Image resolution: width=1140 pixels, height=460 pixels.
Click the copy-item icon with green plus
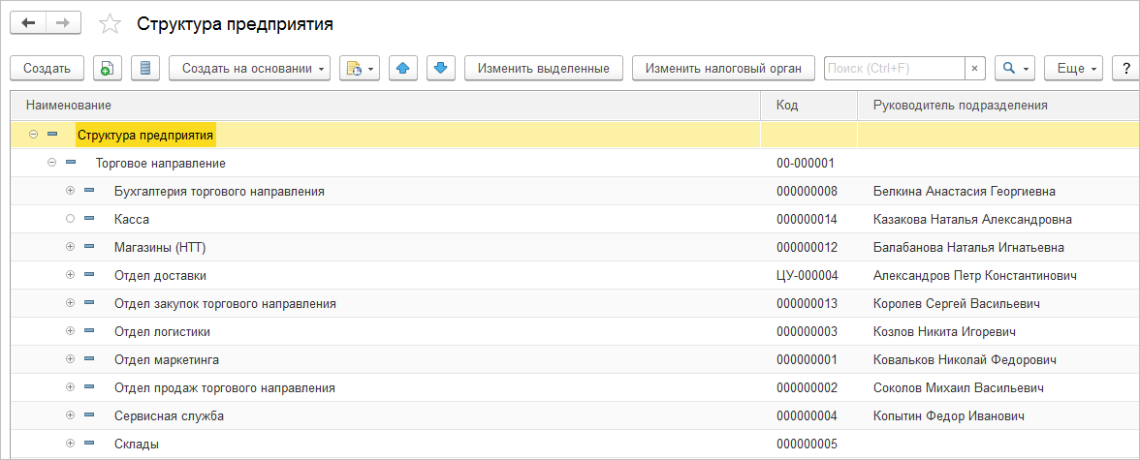tap(107, 68)
